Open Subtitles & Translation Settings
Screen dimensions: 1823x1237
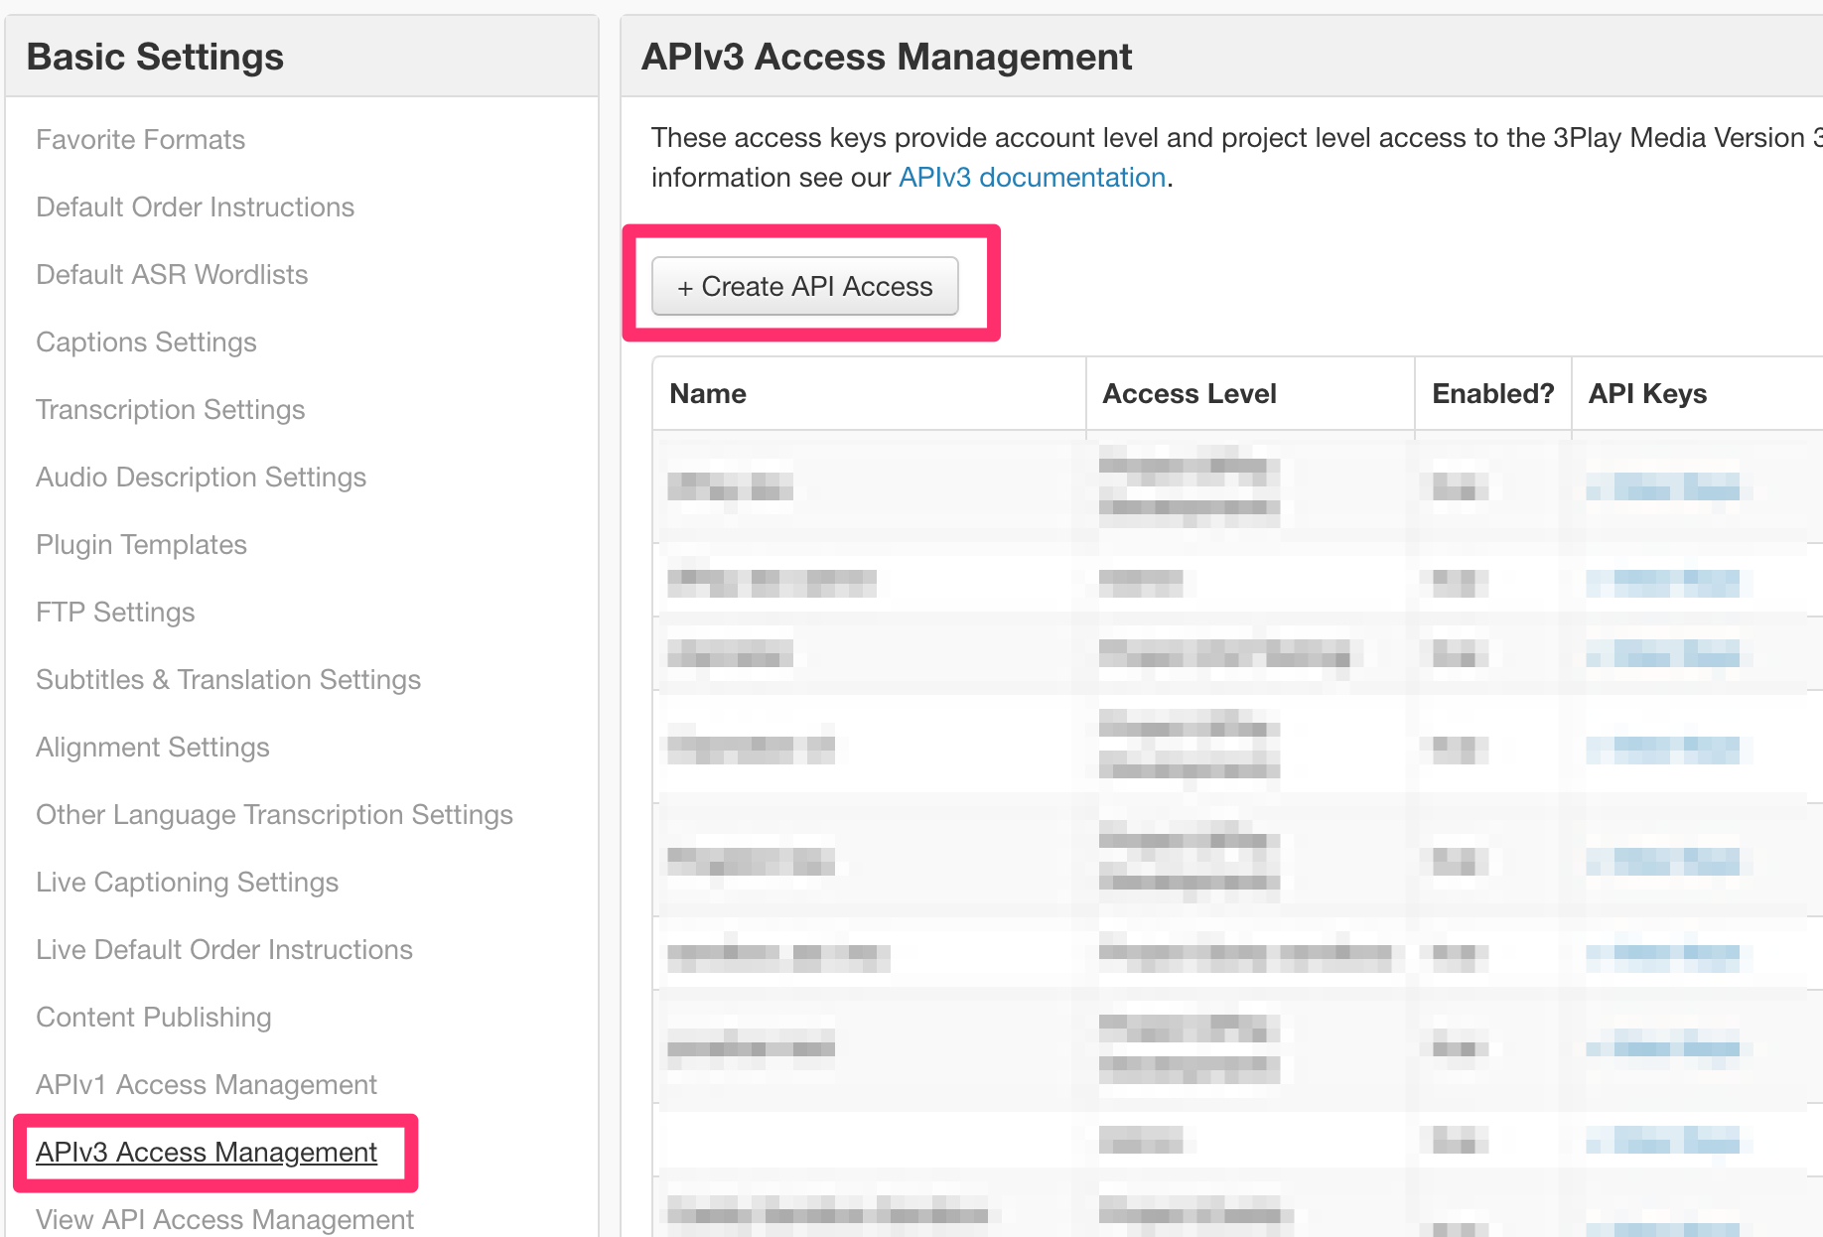pyautogui.click(x=228, y=680)
